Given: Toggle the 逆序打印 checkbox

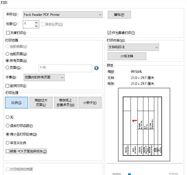Looking at the screenshot, I should 8,86.
